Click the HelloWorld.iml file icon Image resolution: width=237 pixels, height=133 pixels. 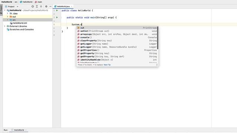[x=11, y=23]
